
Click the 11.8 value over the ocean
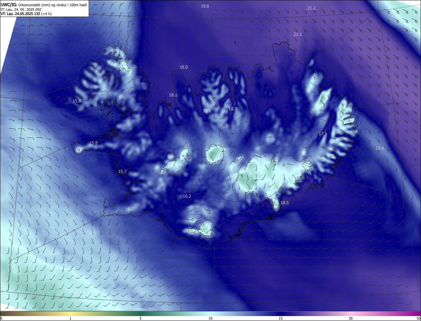click(46, 238)
